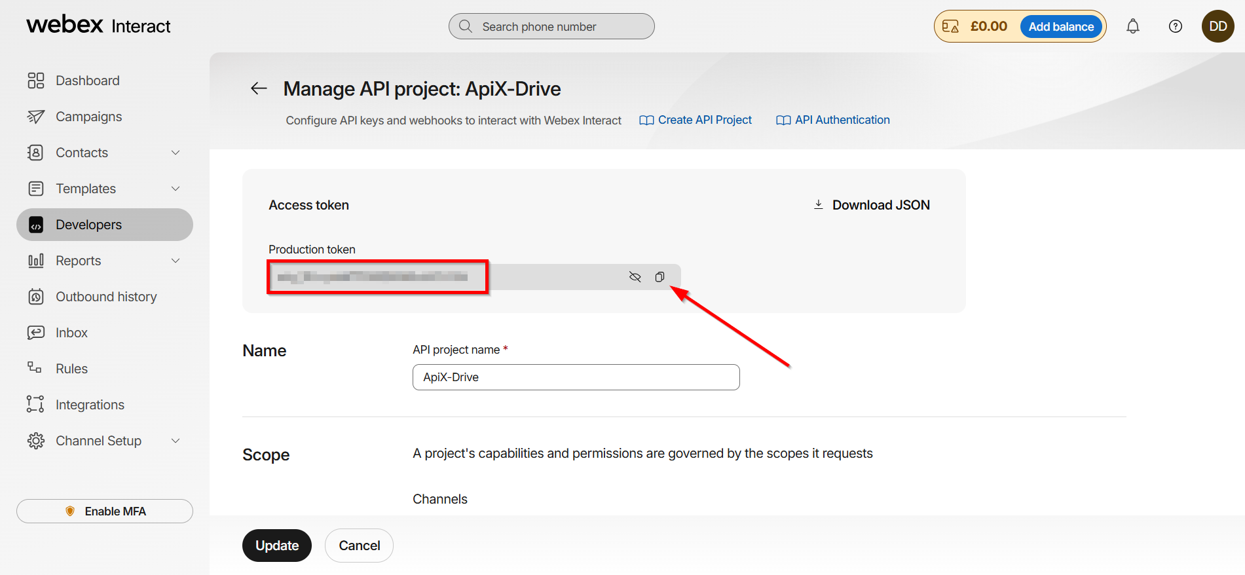Expand the Contacts submenu chevron
The height and width of the screenshot is (575, 1245).
(176, 153)
